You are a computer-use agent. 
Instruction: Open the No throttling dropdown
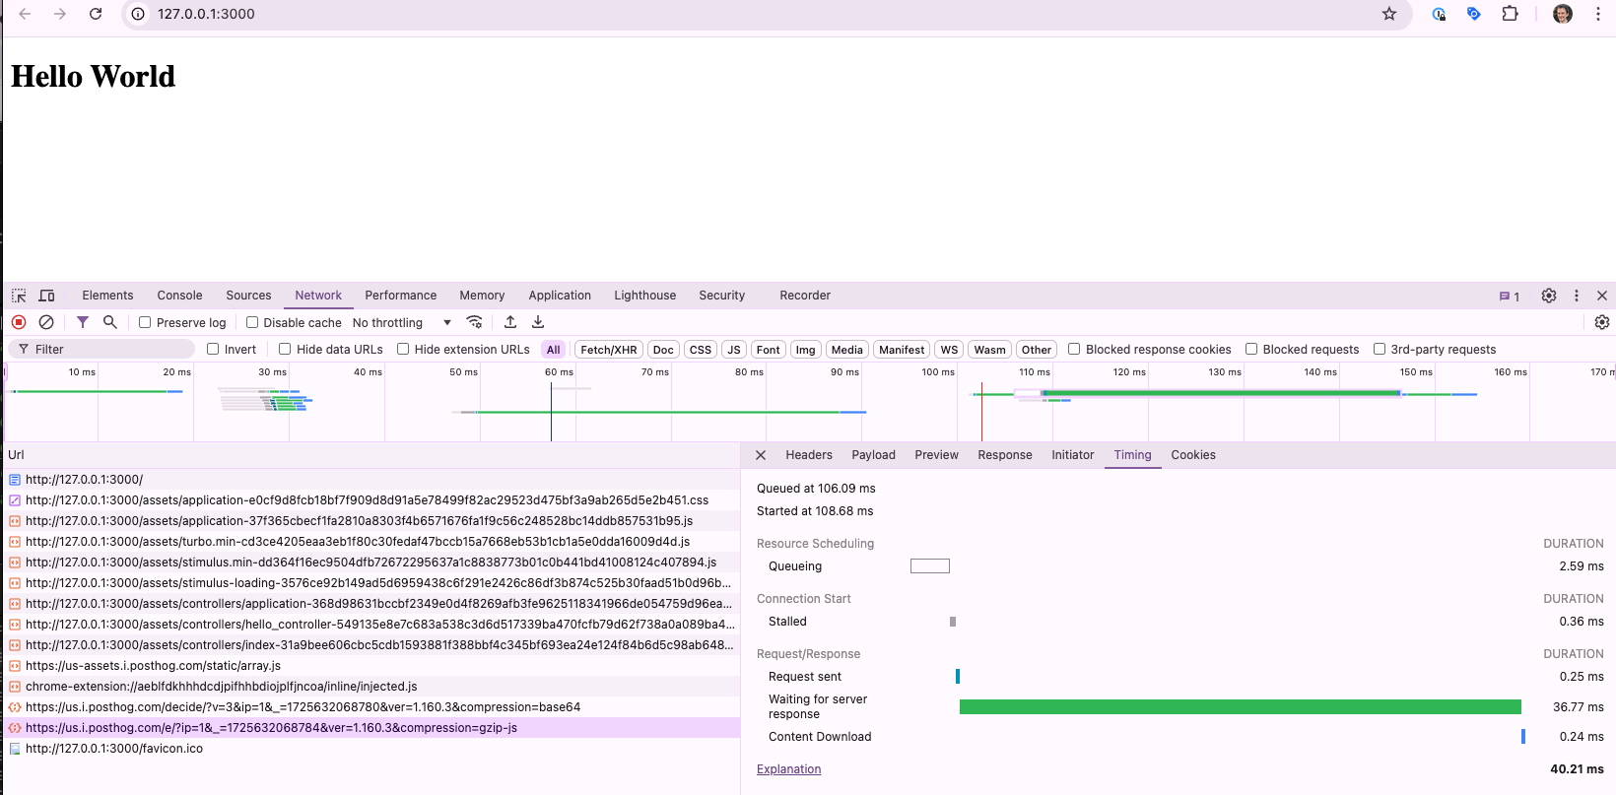tap(402, 323)
